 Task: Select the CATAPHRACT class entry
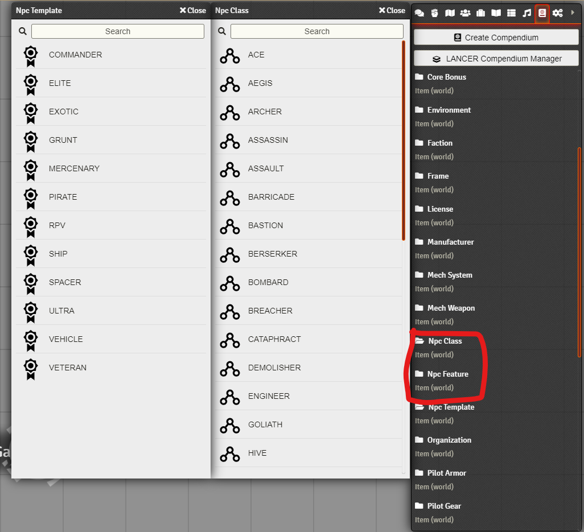pyautogui.click(x=309, y=339)
